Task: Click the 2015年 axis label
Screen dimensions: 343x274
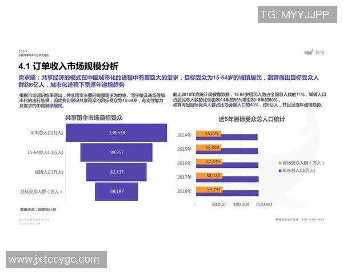Action: tap(184, 149)
